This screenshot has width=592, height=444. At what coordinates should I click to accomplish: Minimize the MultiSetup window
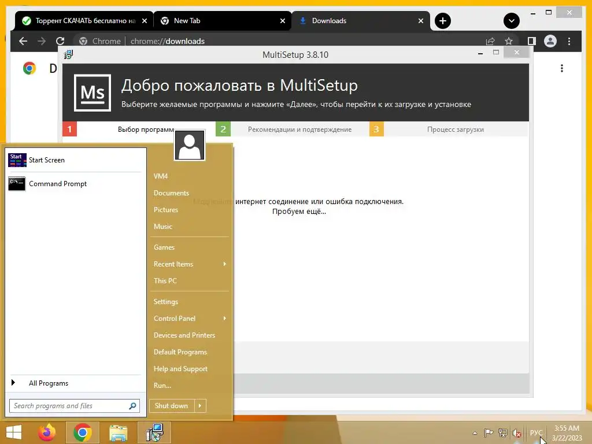(x=480, y=53)
